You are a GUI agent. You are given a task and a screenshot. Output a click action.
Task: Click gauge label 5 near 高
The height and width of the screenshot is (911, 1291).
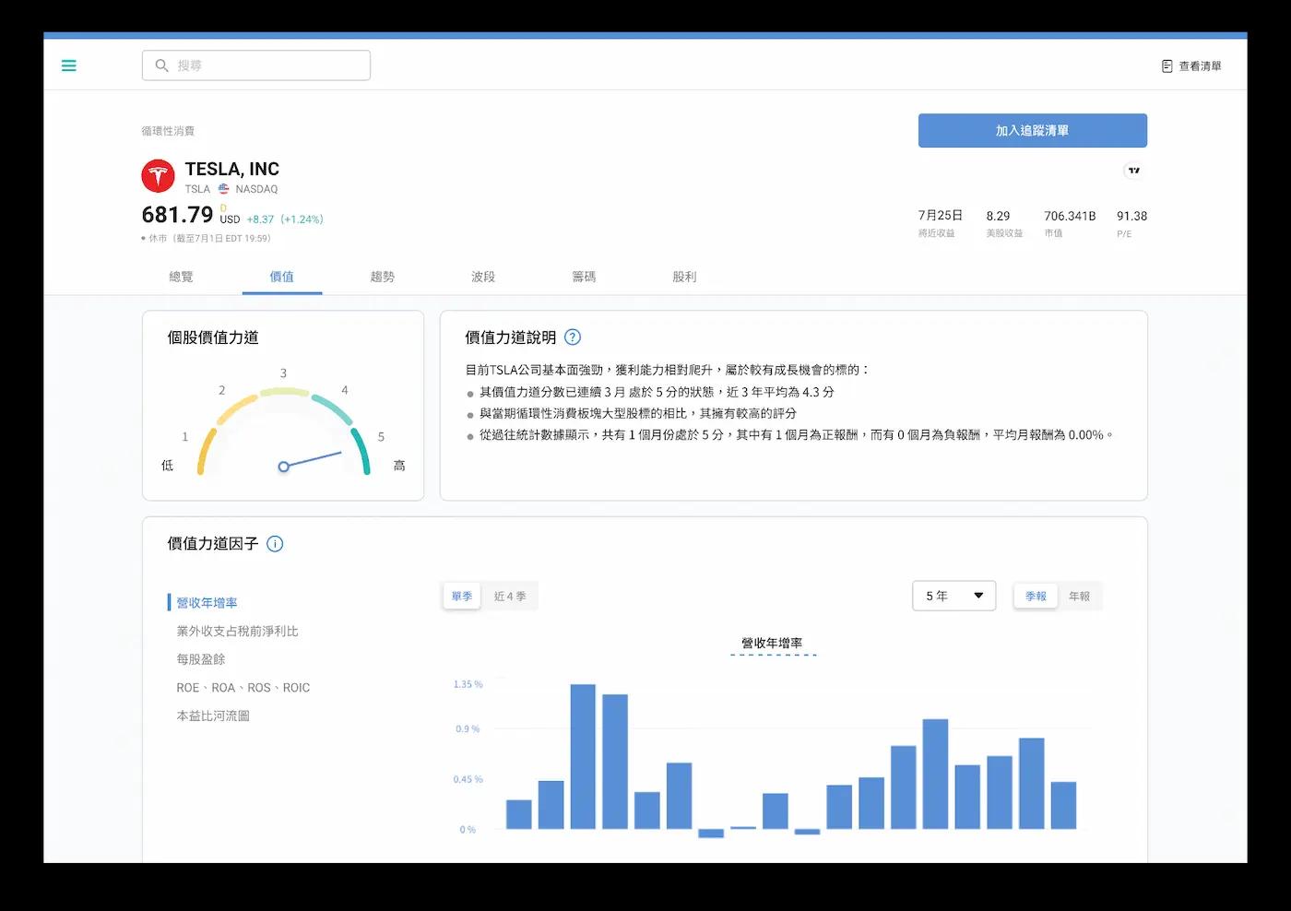coord(381,437)
